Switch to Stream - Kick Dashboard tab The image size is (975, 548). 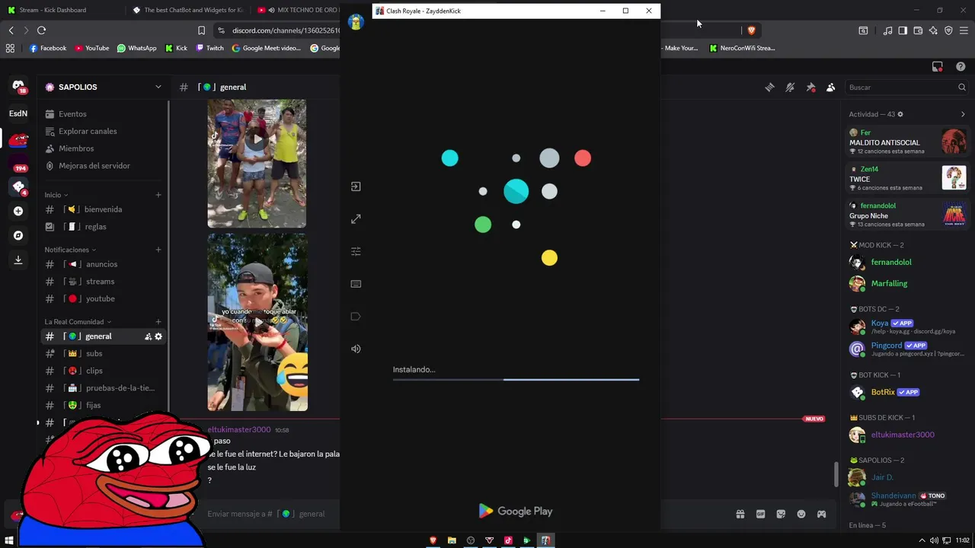tap(61, 10)
